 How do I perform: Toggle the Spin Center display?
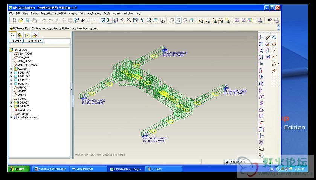pyautogui.click(x=109, y=20)
